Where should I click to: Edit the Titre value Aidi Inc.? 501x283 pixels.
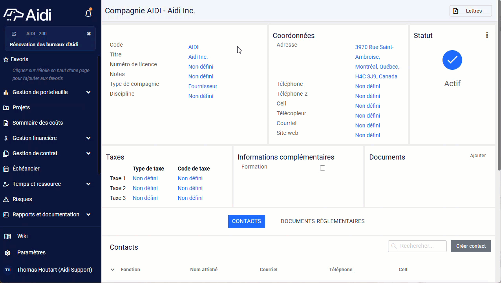point(198,57)
